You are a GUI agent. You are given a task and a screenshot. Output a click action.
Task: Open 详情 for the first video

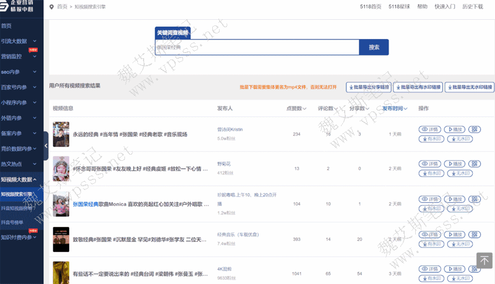pos(432,129)
